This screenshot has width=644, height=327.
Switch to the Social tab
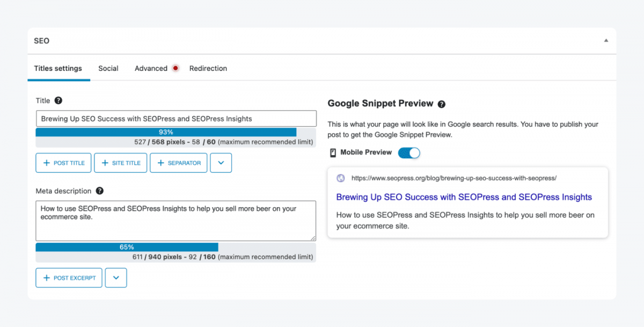pos(108,68)
